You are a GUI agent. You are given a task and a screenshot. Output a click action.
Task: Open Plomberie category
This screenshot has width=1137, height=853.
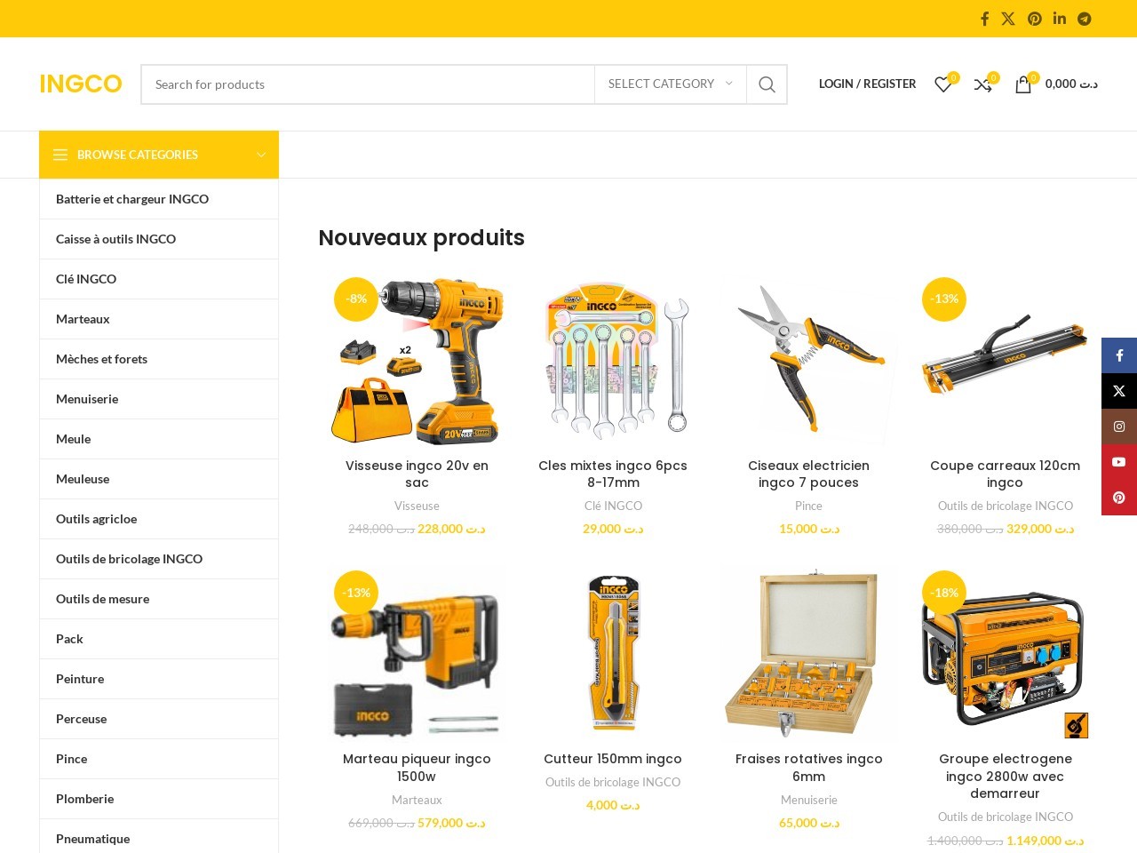tap(159, 799)
